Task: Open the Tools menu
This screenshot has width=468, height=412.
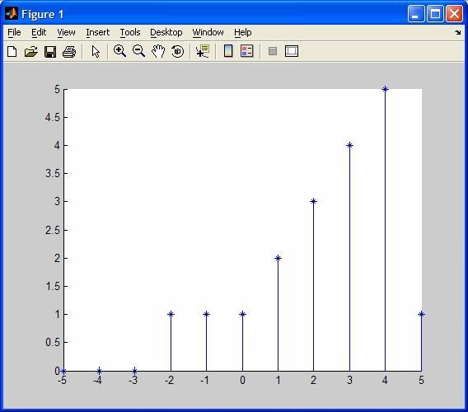Action: click(x=130, y=32)
